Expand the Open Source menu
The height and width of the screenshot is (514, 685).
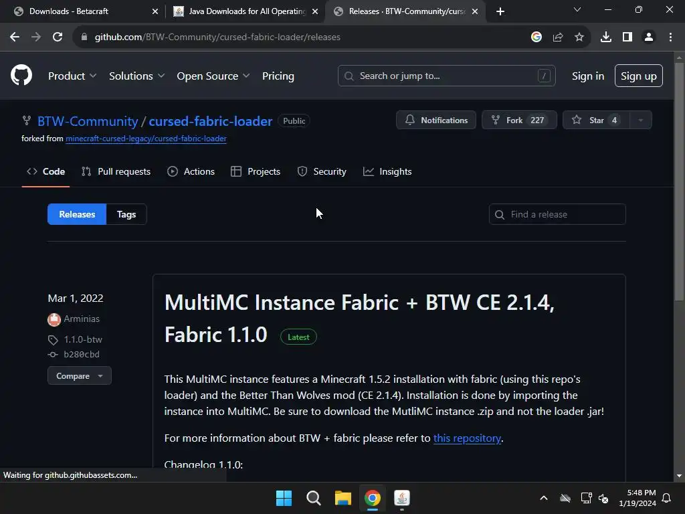tap(213, 76)
